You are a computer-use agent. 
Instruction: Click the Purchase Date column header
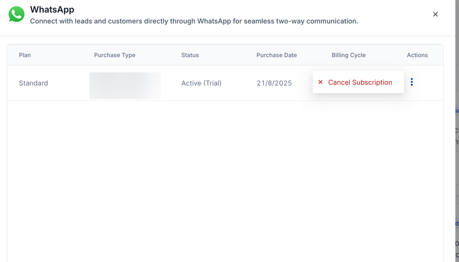[276, 55]
